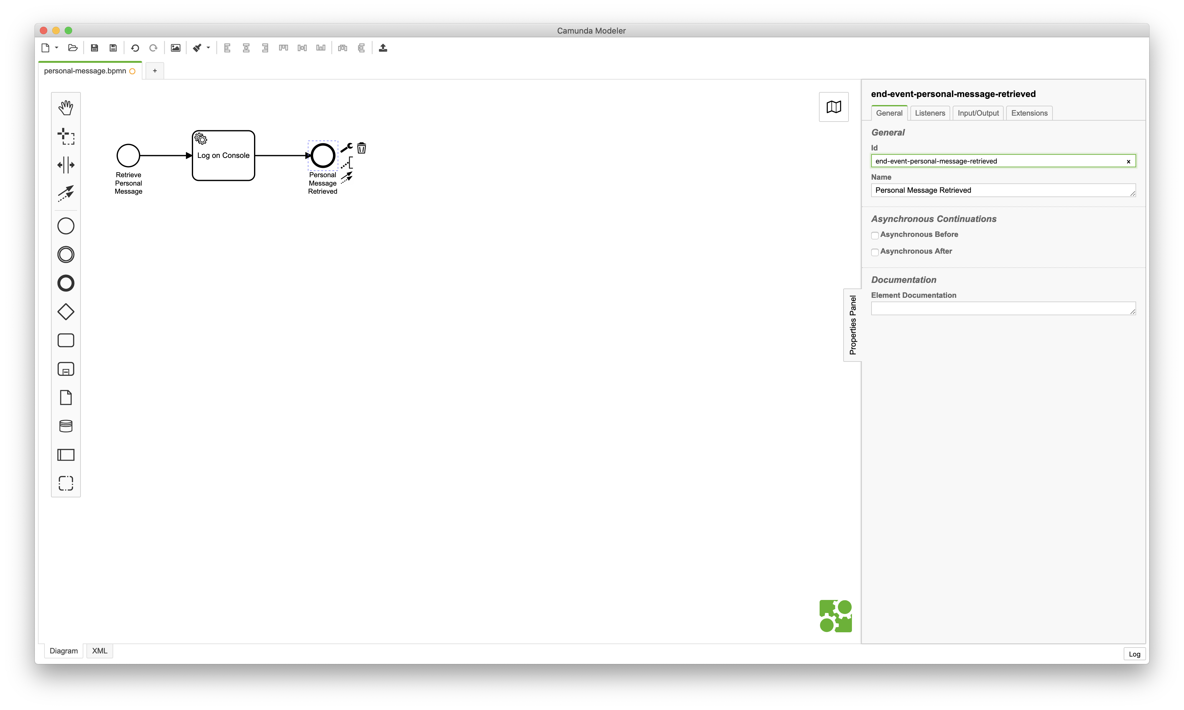Click Save As floppy icon
The width and height of the screenshot is (1184, 710).
(113, 48)
